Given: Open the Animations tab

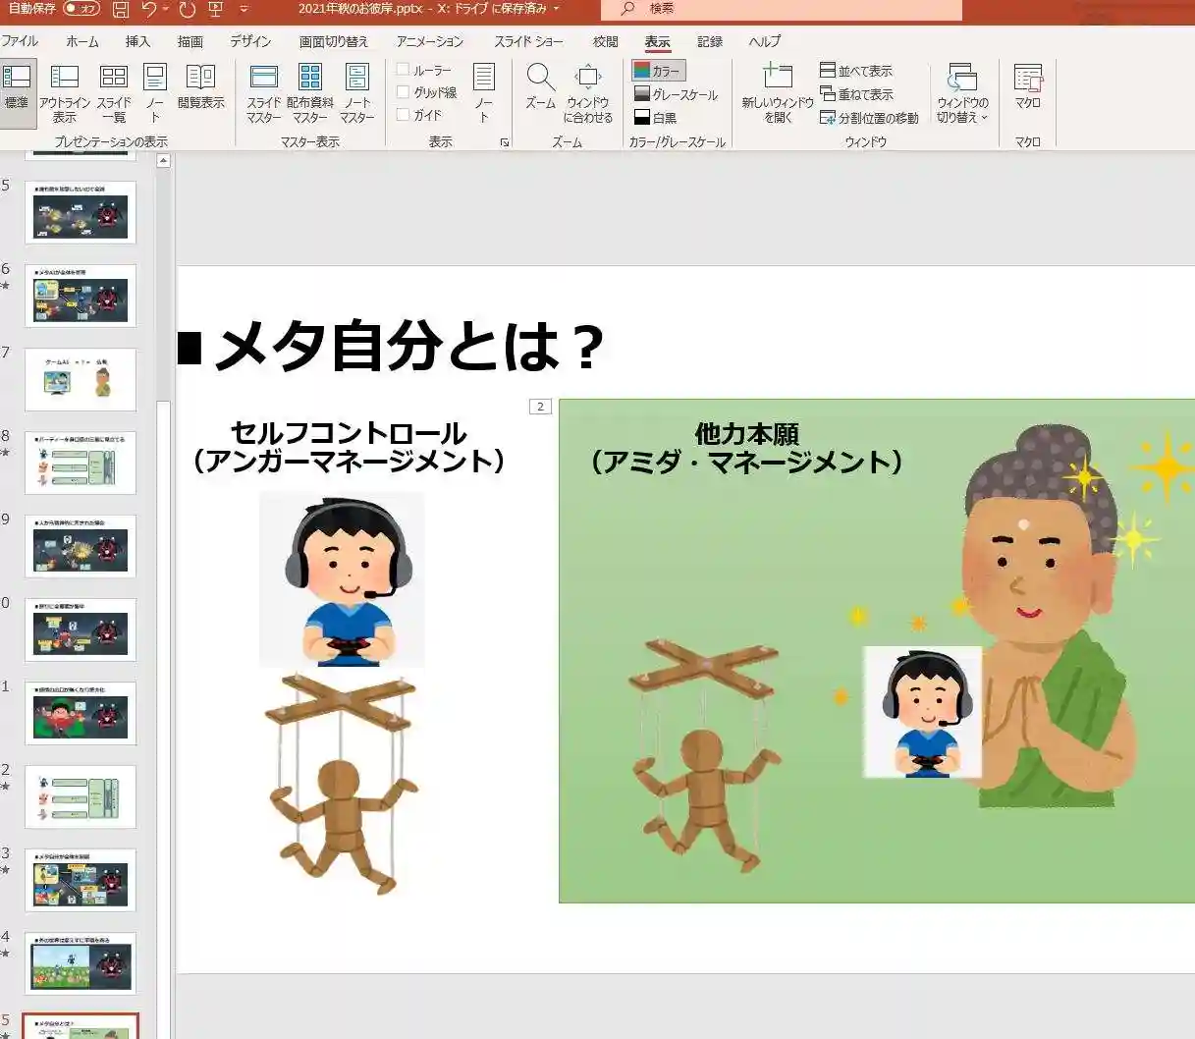Looking at the screenshot, I should coord(429,41).
